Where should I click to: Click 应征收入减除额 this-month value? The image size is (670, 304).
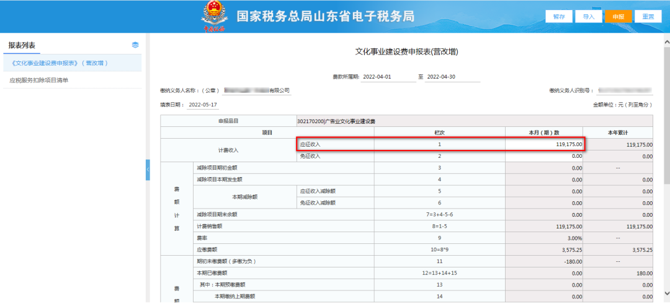coord(544,191)
